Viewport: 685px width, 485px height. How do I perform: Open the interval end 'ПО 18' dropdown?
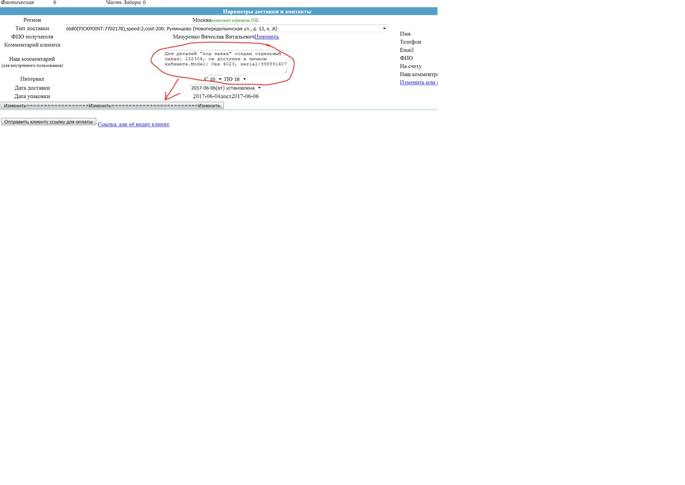pos(240,79)
